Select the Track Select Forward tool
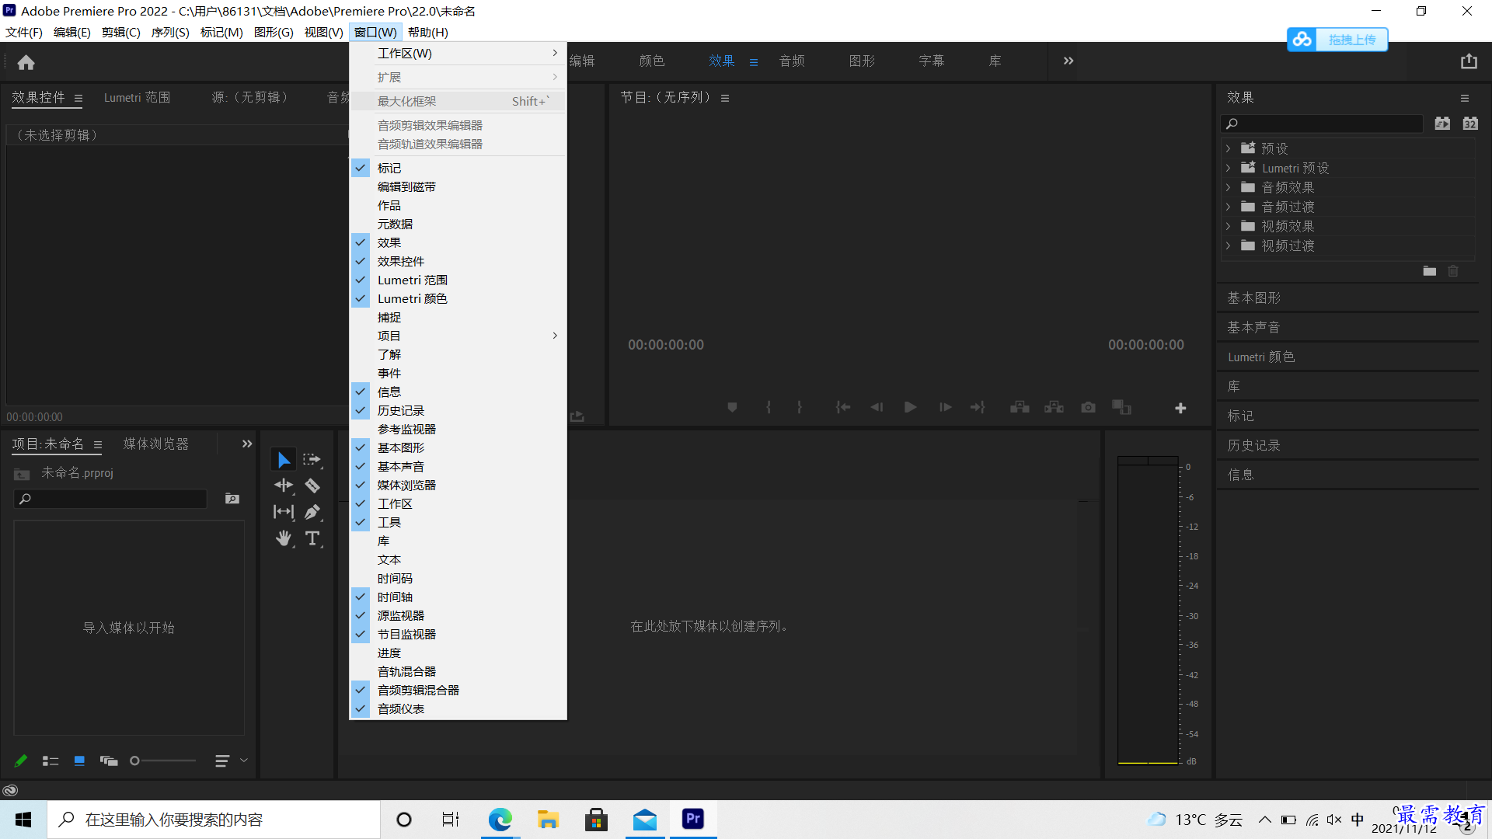 [312, 460]
